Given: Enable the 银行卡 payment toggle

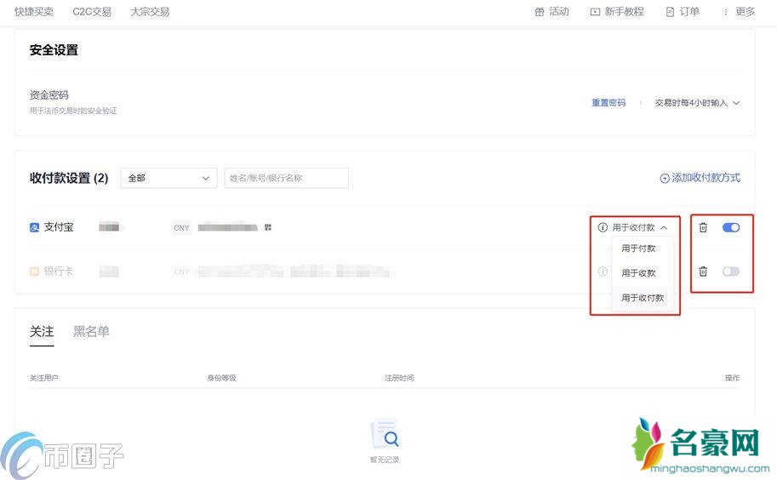Looking at the screenshot, I should (731, 271).
